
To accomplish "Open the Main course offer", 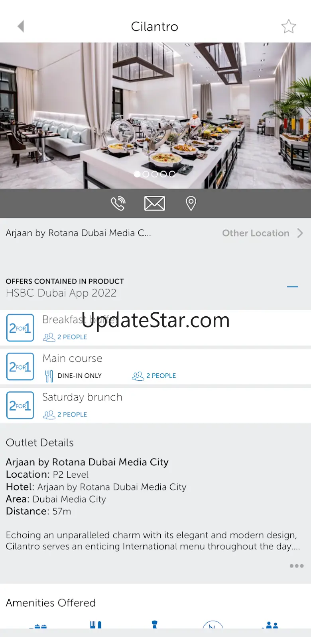I will point(155,366).
